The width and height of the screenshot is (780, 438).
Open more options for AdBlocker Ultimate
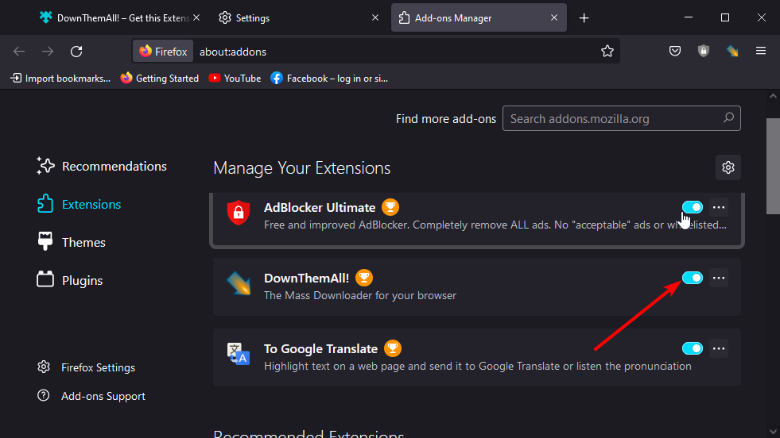[718, 207]
